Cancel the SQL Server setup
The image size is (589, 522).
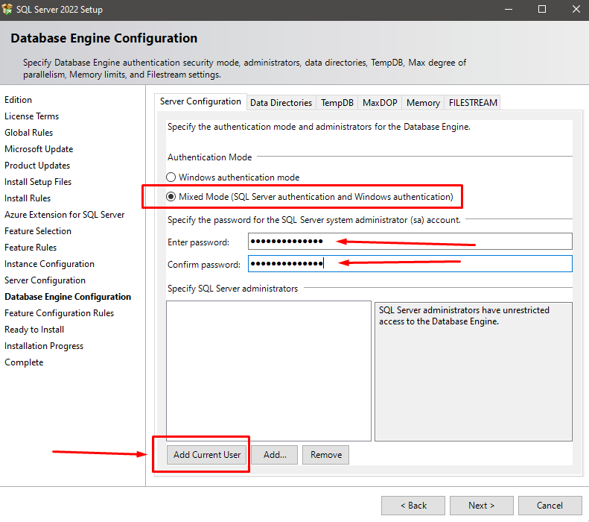[550, 506]
